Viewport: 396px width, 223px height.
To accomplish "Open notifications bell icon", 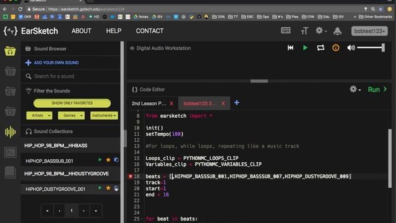I will 337,31.
